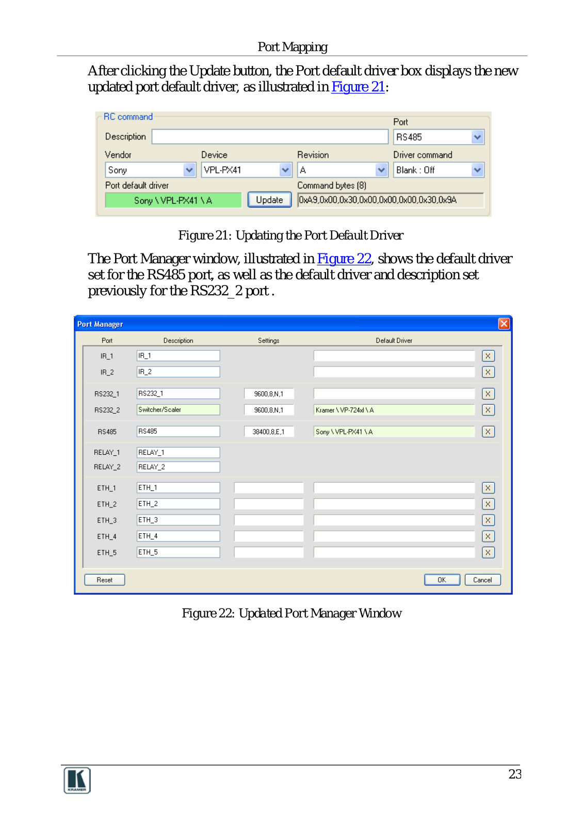Click IR_2 description field

[x=178, y=372]
